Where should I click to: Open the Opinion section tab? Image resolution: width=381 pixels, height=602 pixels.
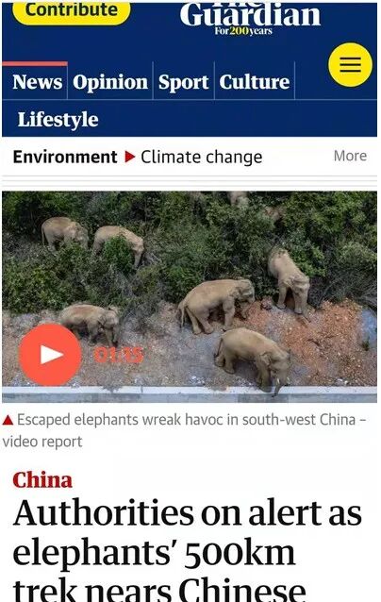pos(110,82)
